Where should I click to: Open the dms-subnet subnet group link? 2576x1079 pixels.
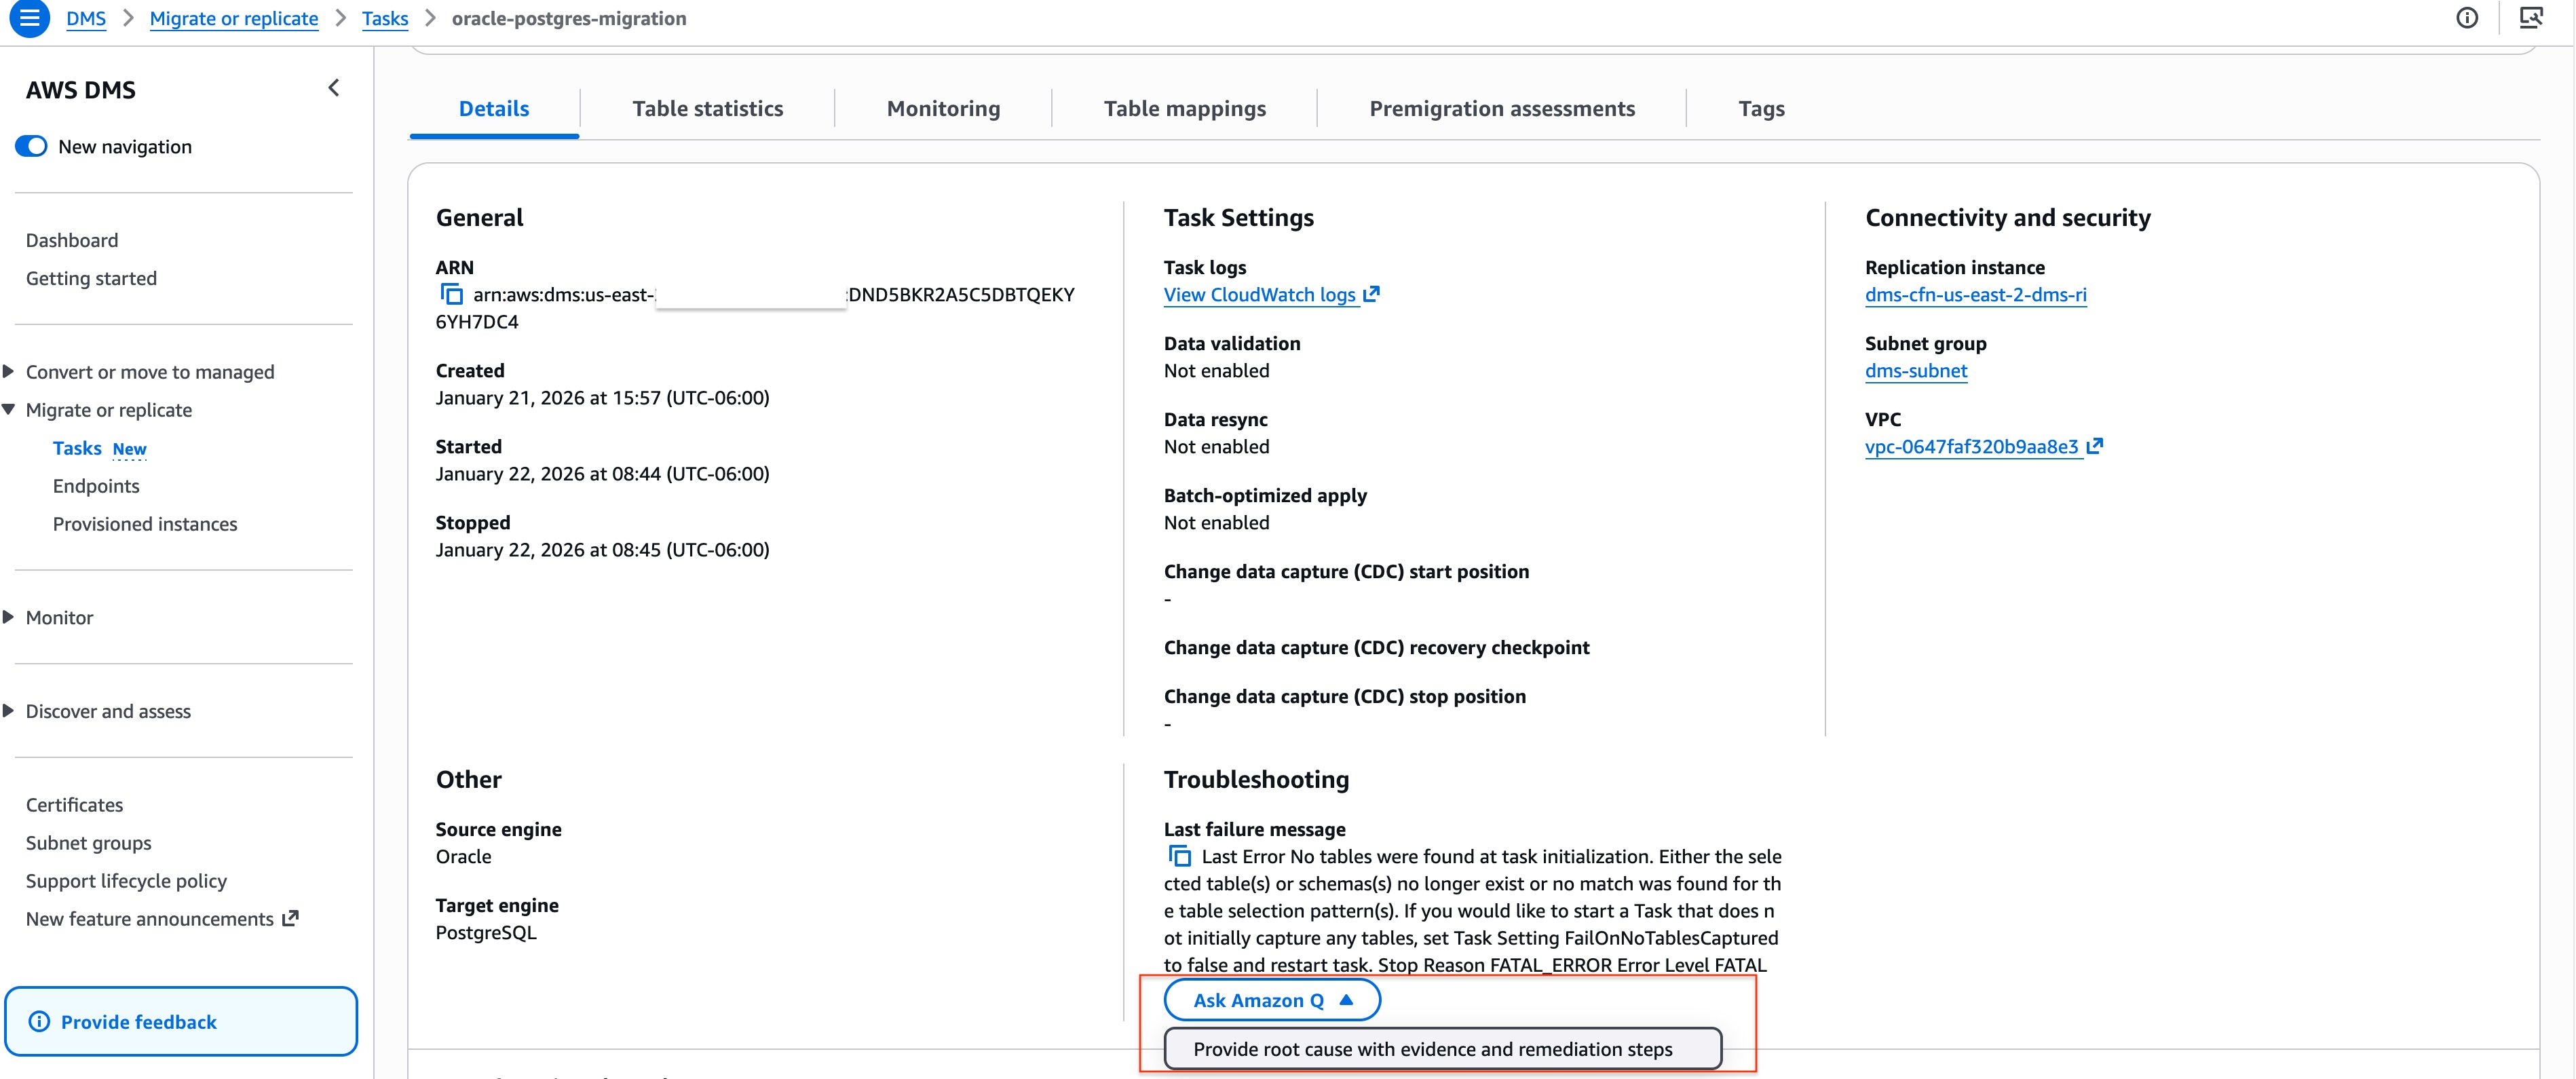tap(1916, 370)
